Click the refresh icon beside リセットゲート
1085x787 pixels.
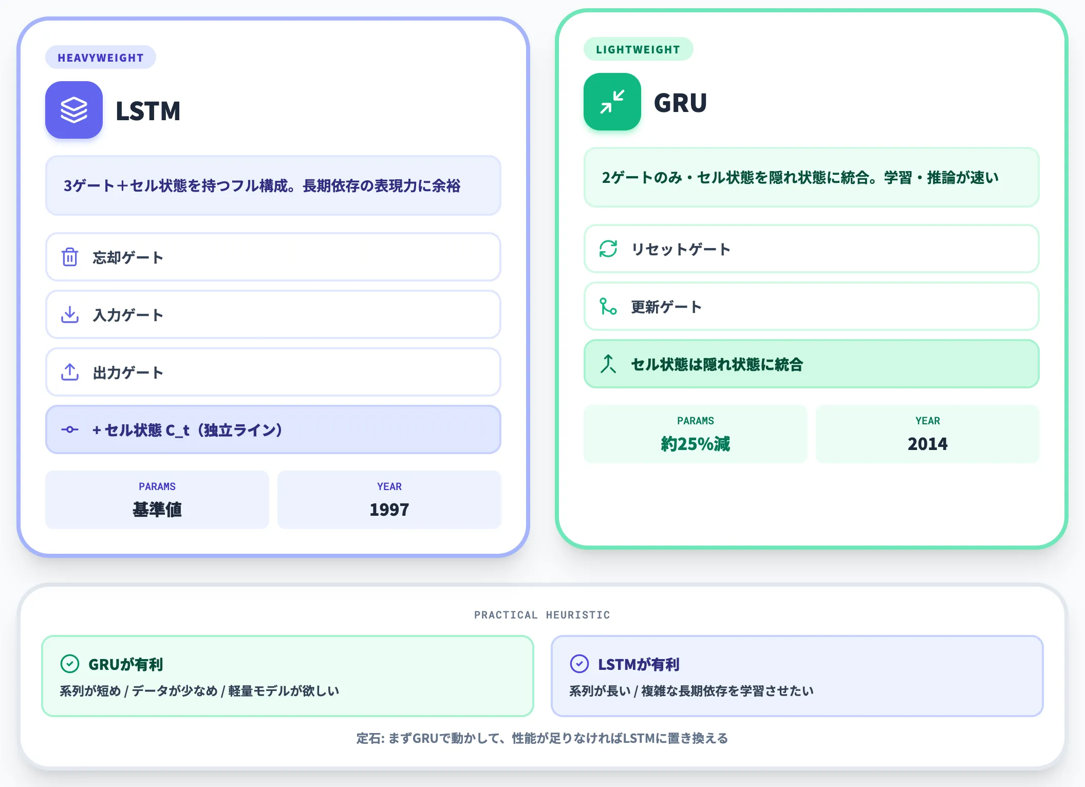pos(608,249)
